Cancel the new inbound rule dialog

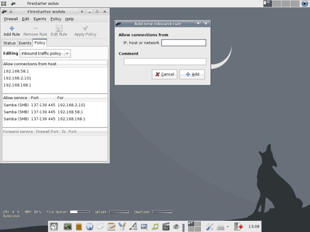point(165,74)
